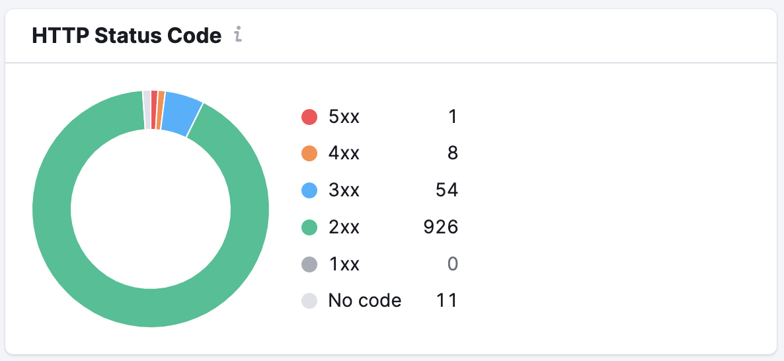Select the green 2xx legend dot
The height and width of the screenshot is (361, 784).
coord(309,228)
